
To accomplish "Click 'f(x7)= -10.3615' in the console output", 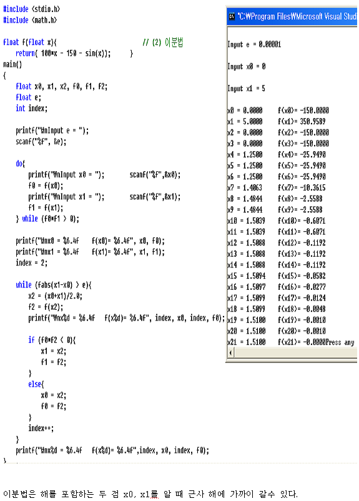I will pyautogui.click(x=302, y=188).
